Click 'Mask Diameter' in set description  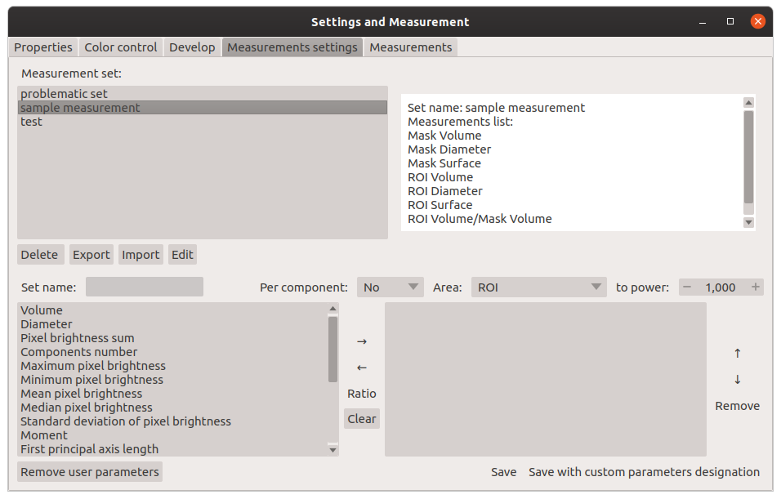449,149
